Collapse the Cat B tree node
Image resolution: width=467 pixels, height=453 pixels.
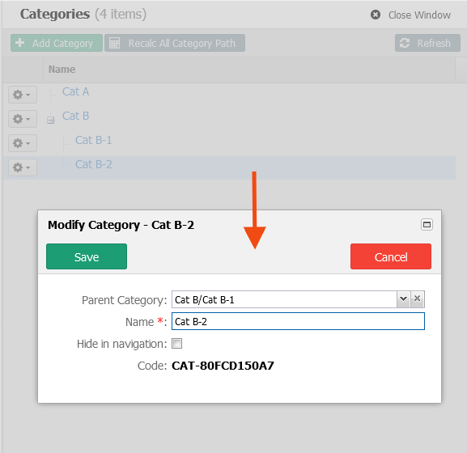(x=51, y=121)
